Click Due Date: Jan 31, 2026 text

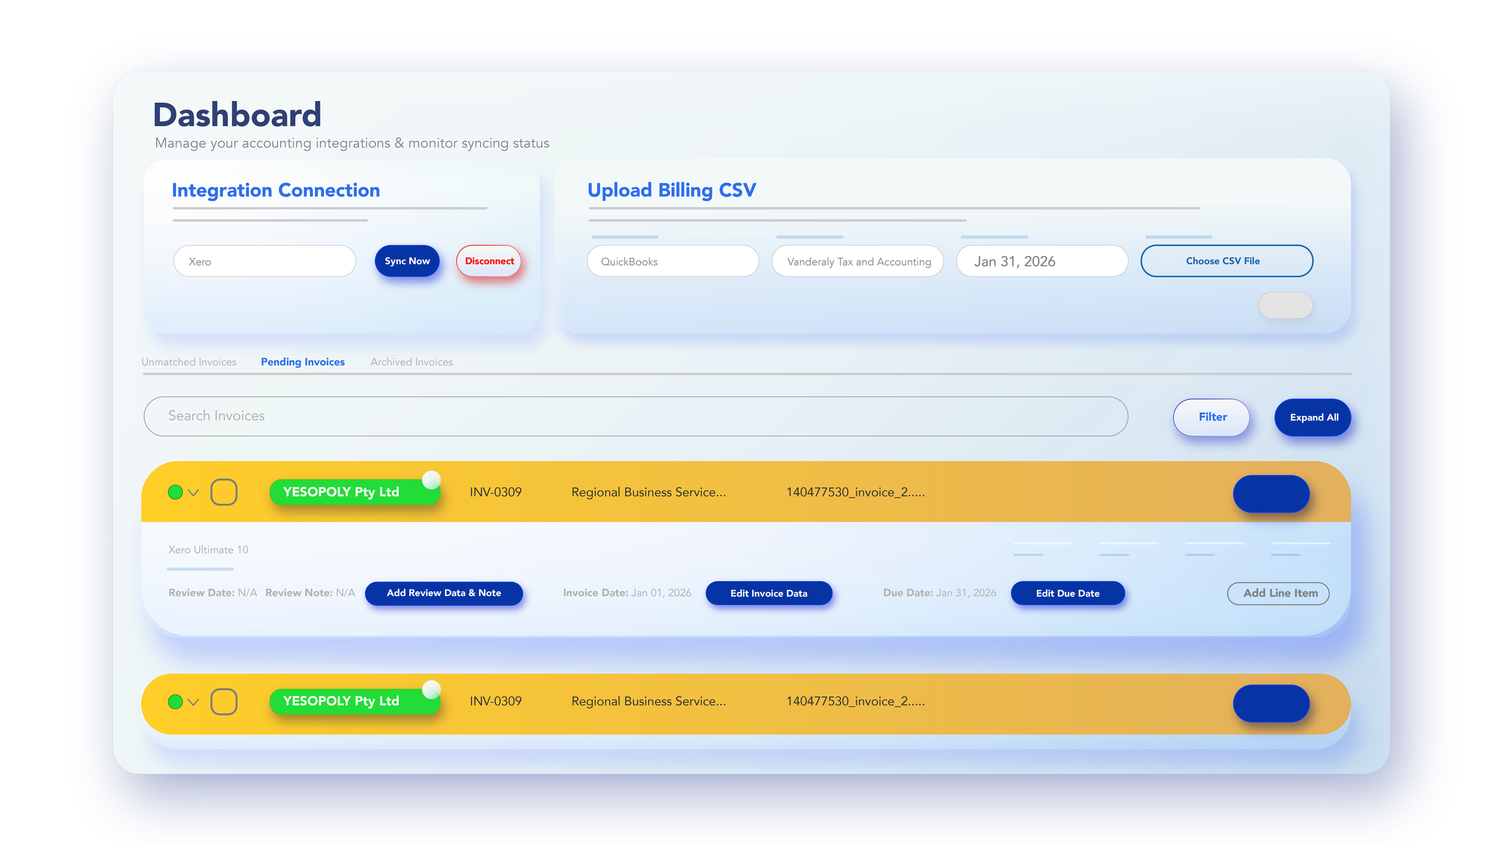(939, 593)
